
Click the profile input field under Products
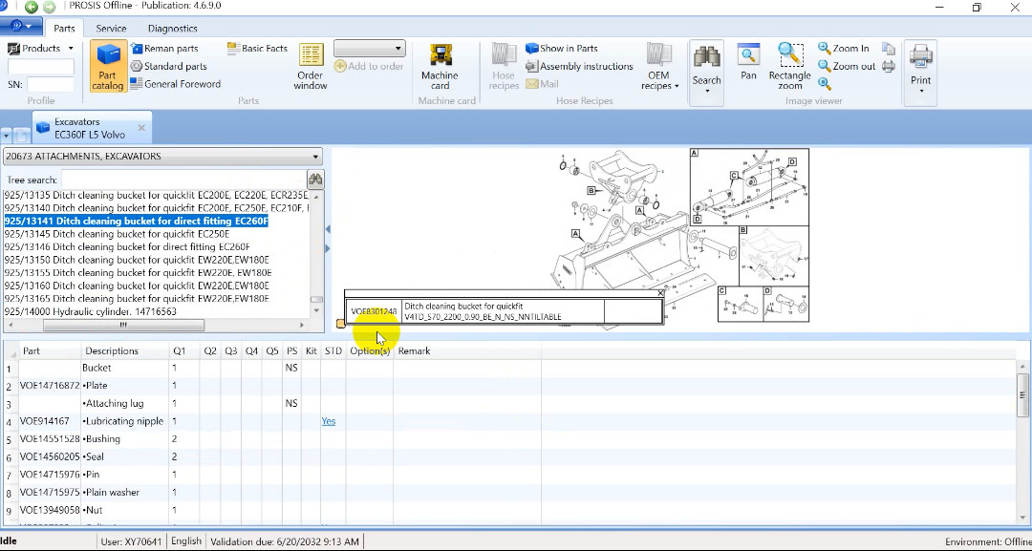pyautogui.click(x=41, y=67)
